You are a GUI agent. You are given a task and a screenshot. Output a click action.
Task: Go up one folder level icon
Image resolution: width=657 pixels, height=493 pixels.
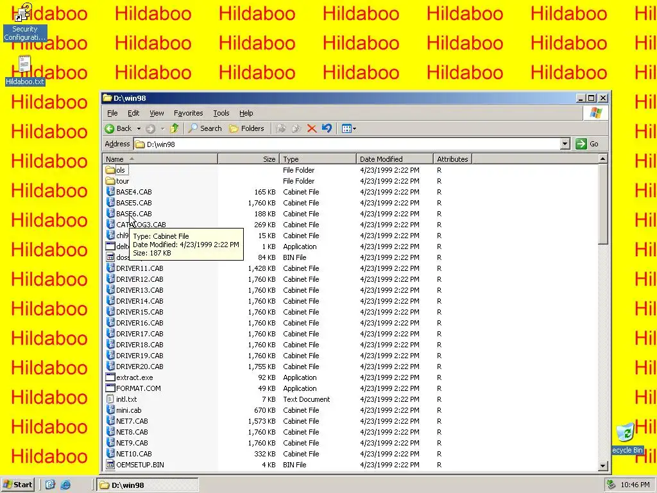(x=175, y=128)
